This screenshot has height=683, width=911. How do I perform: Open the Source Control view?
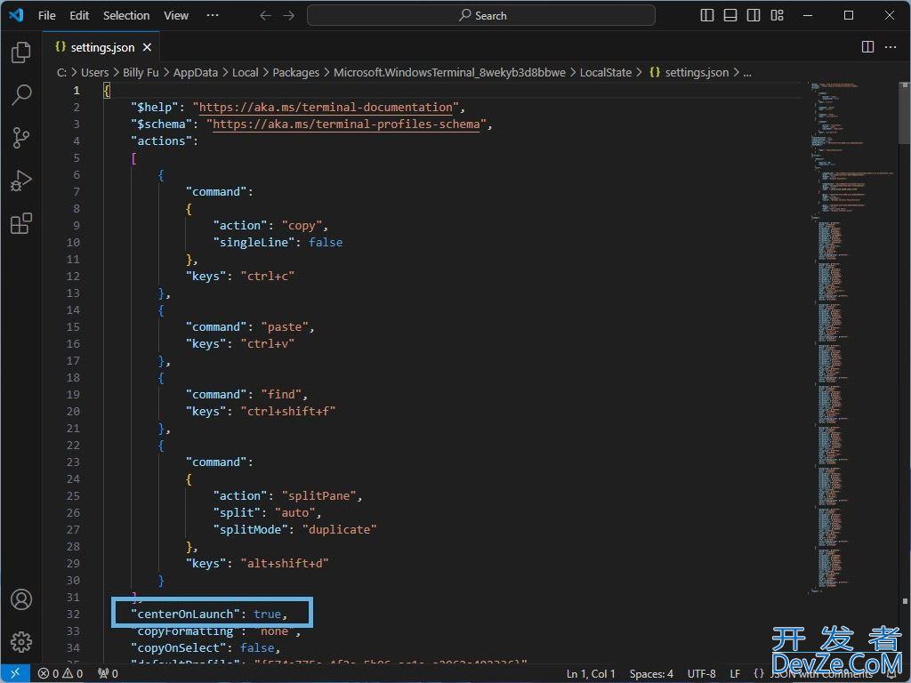pos(21,138)
